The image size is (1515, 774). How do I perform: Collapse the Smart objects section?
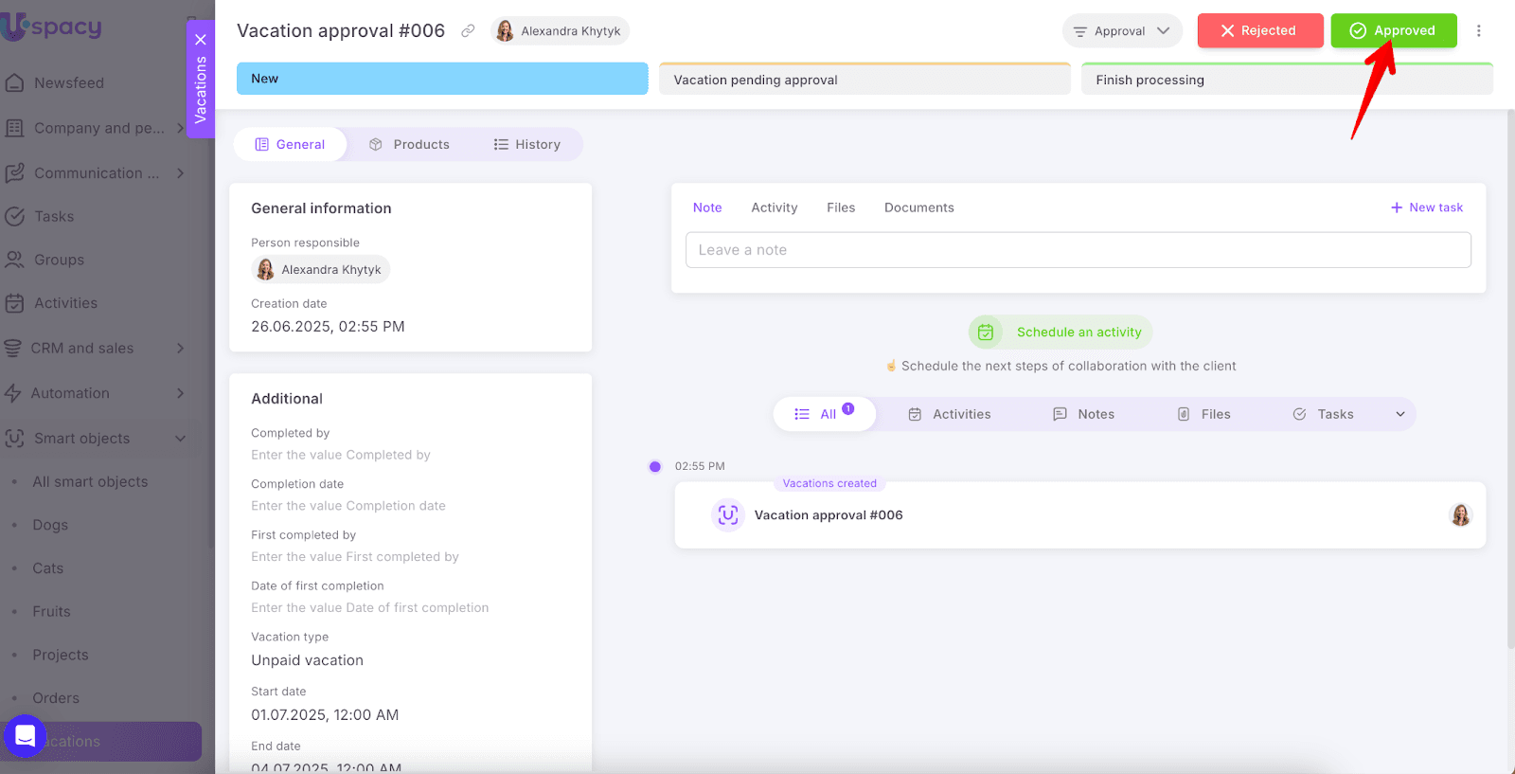(x=180, y=439)
